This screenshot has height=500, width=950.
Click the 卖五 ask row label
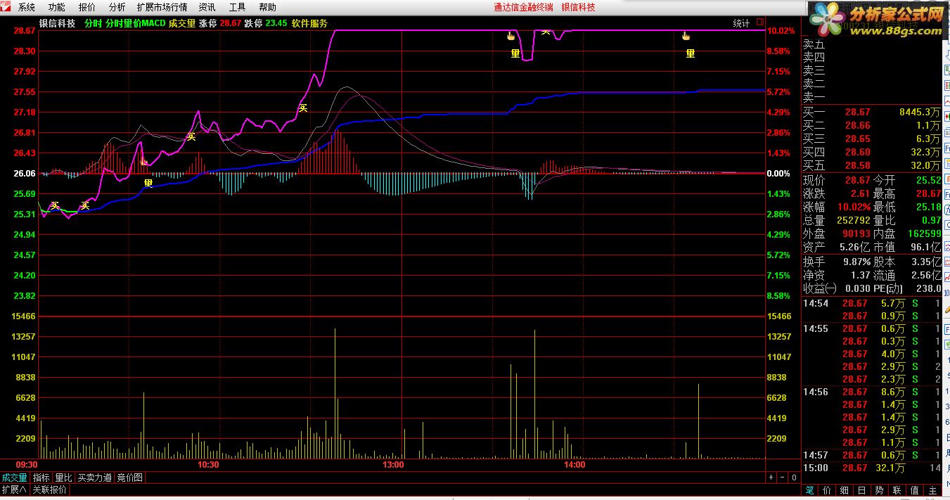[814, 44]
